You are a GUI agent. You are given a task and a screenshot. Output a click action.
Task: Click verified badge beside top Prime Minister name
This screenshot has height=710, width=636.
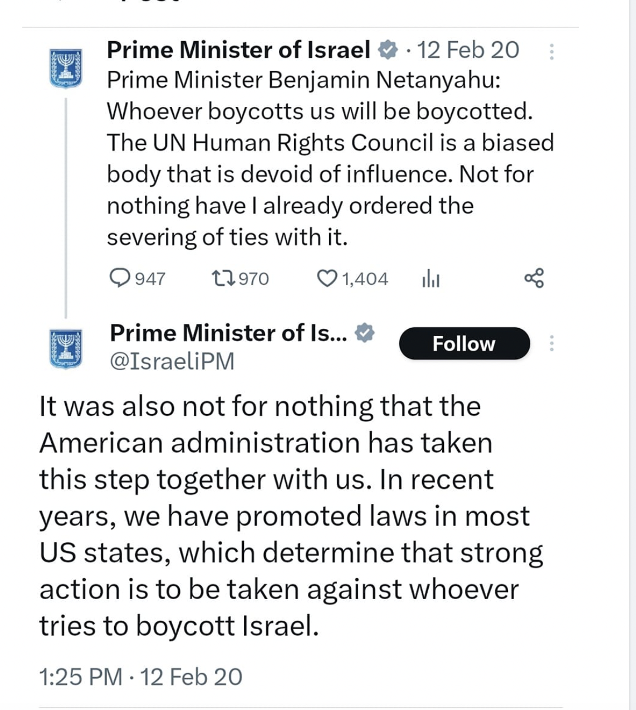click(x=388, y=50)
